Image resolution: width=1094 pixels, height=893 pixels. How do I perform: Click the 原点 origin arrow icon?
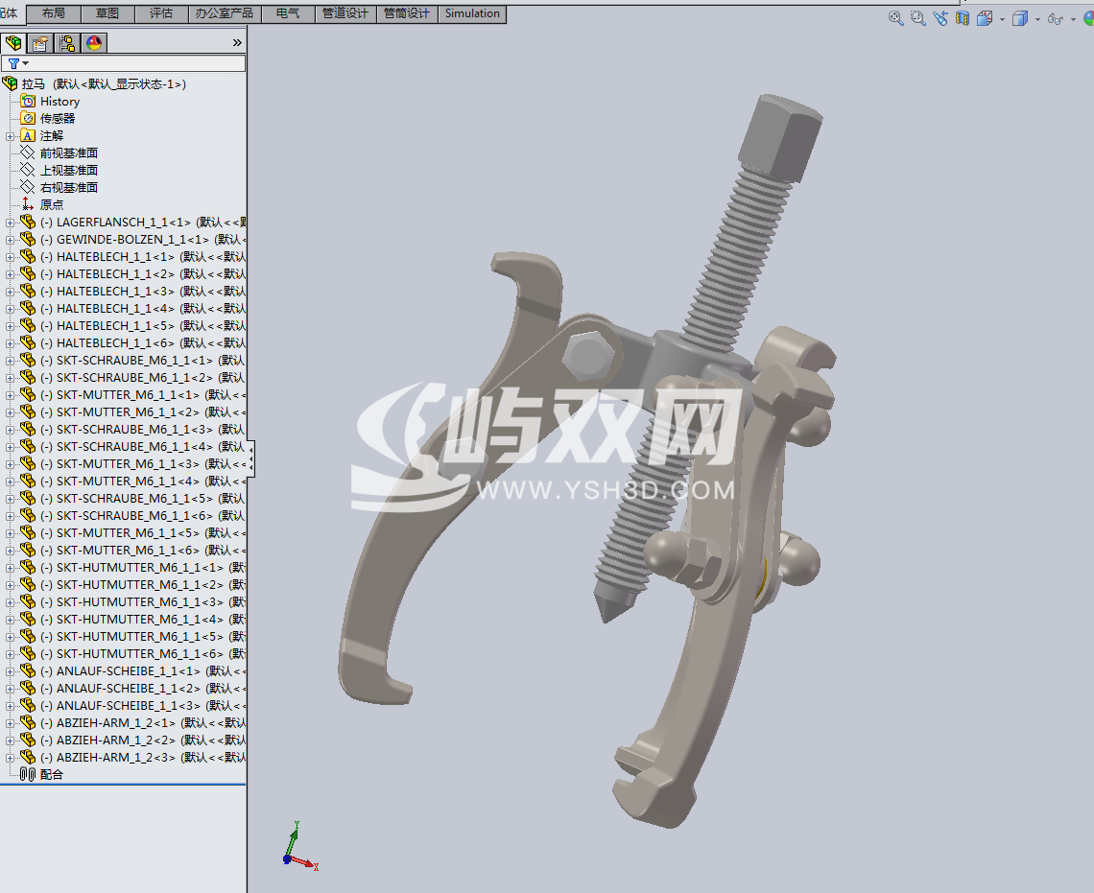point(28,204)
